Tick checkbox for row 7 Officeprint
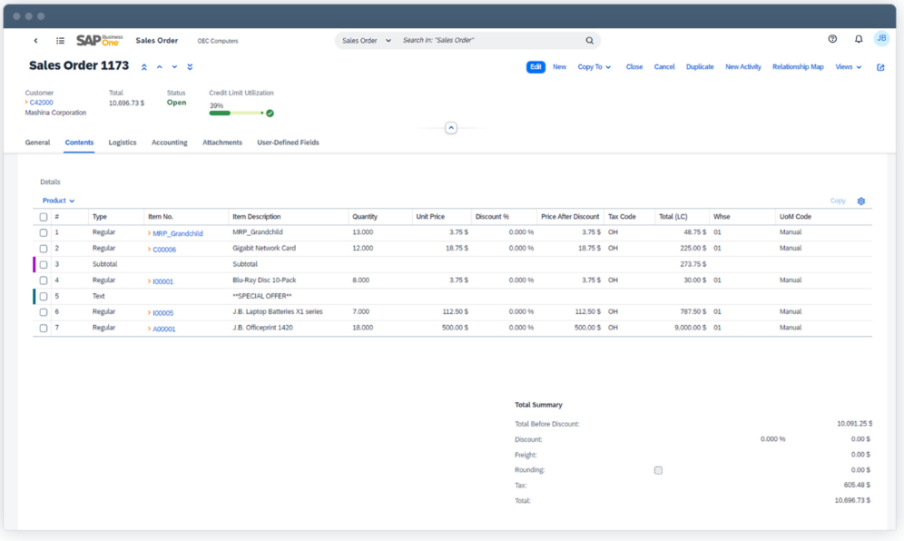 [44, 328]
